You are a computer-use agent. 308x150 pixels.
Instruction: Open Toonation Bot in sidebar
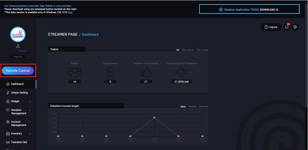coord(19,142)
